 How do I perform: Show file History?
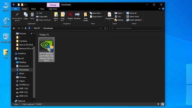tap(119, 20)
